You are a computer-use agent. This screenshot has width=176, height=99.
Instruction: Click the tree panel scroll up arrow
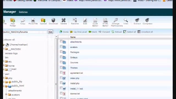pos(56,37)
